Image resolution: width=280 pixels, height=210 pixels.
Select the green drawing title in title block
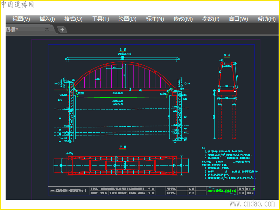pos(222,191)
